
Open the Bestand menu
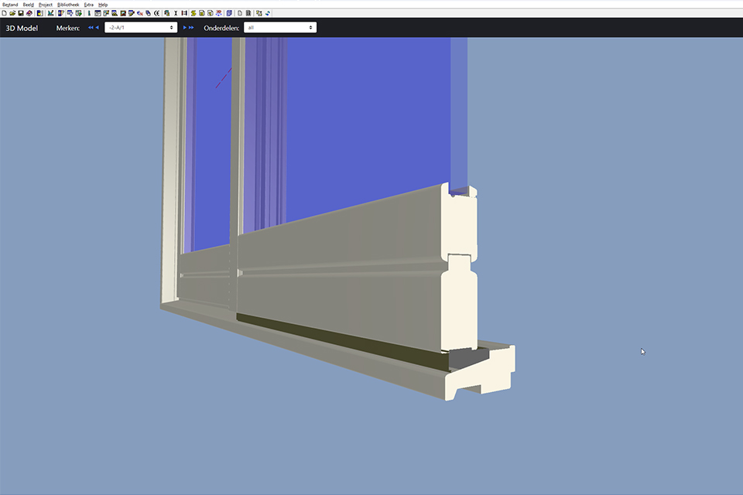tap(10, 5)
